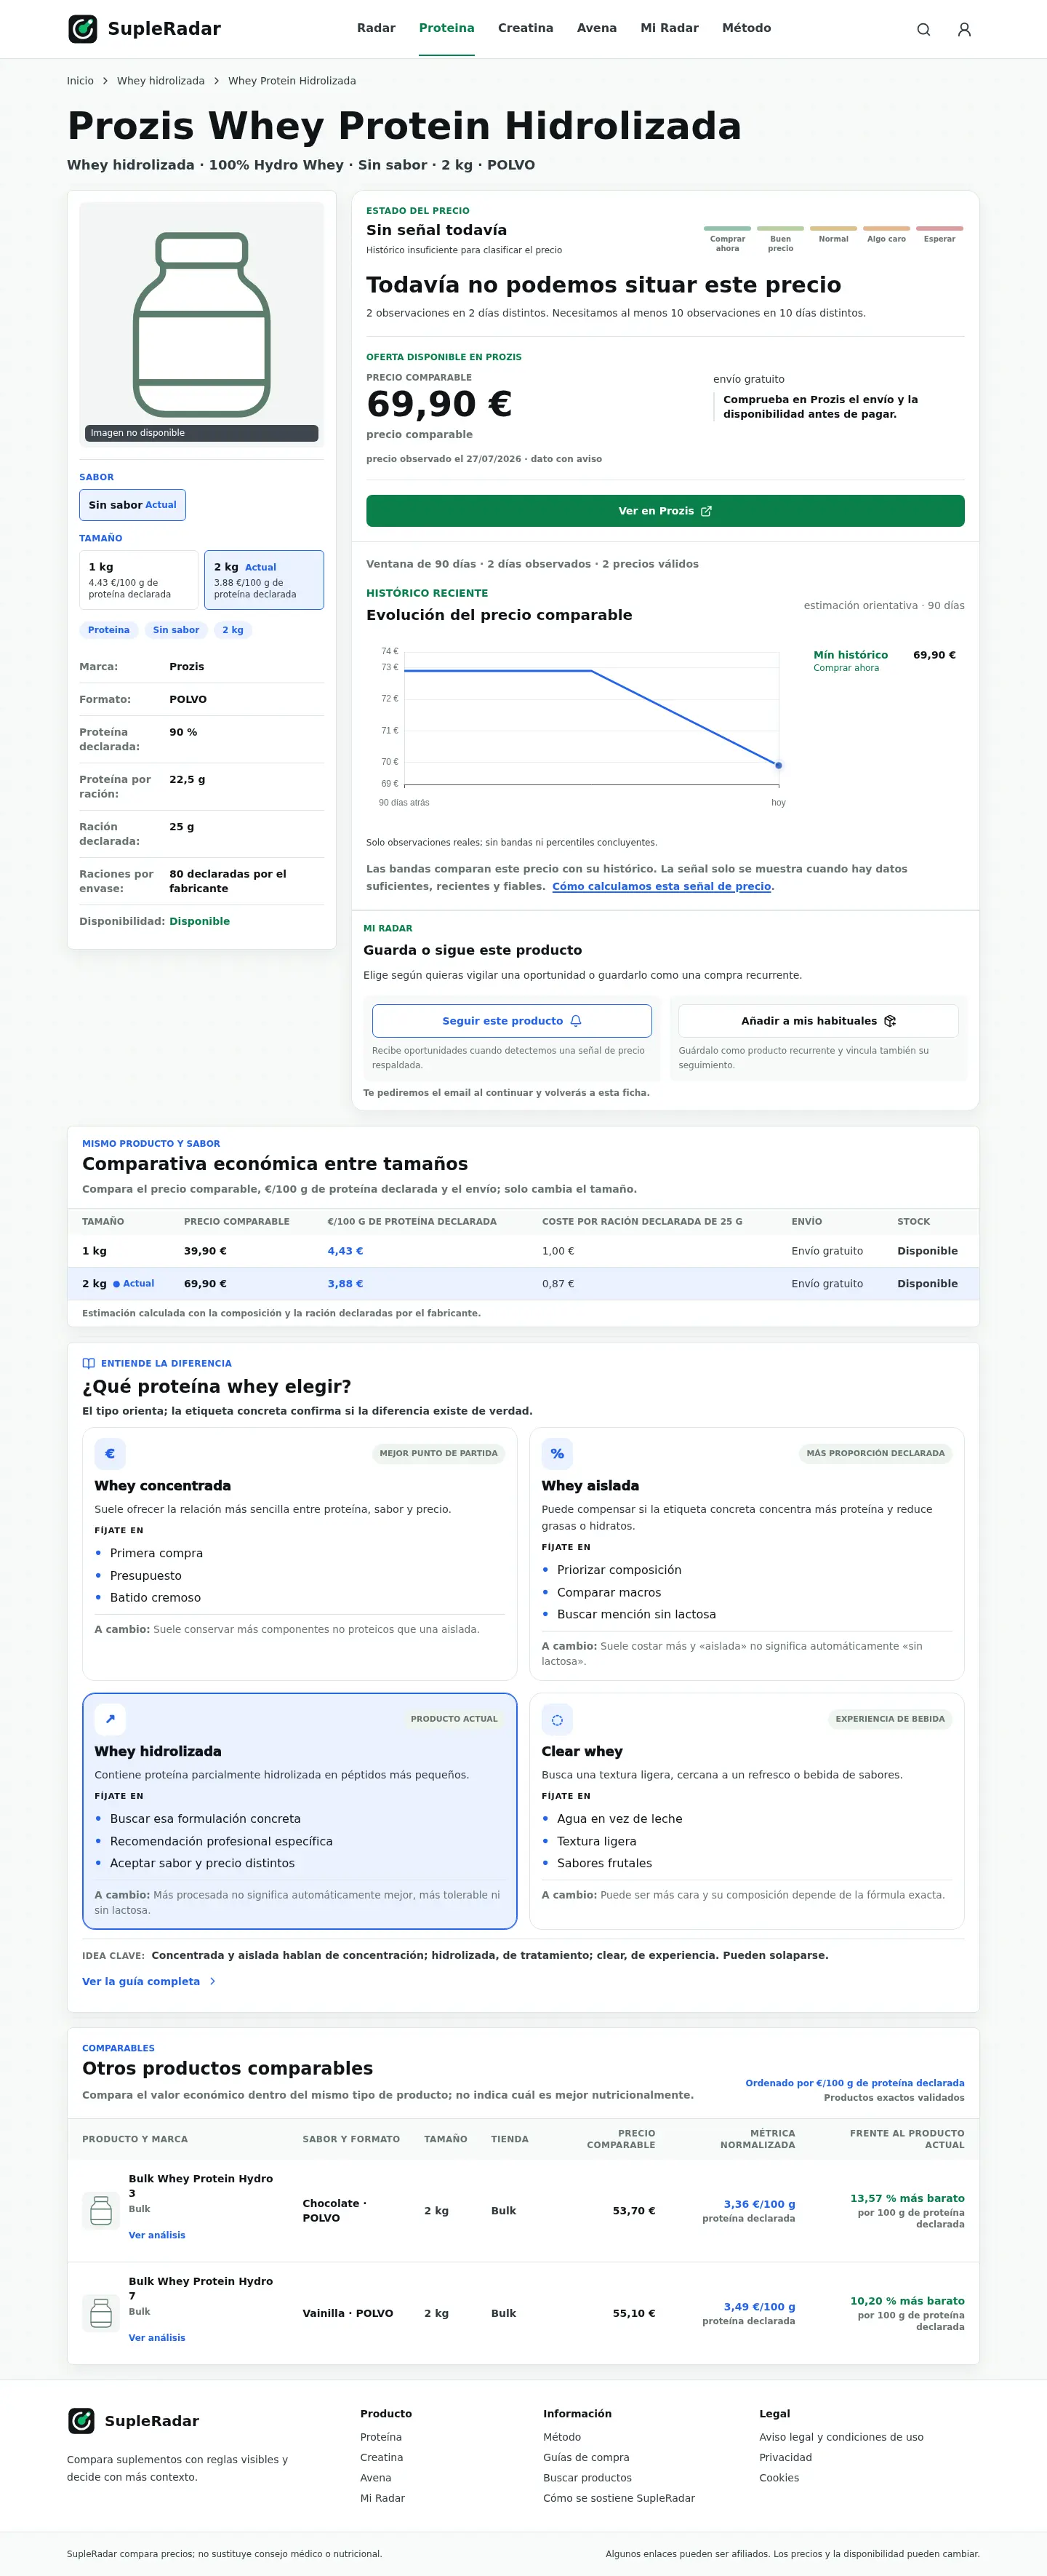The height and width of the screenshot is (2576, 1047).
Task: Click the percent icon on the Whey aislada card
Action: point(558,1453)
